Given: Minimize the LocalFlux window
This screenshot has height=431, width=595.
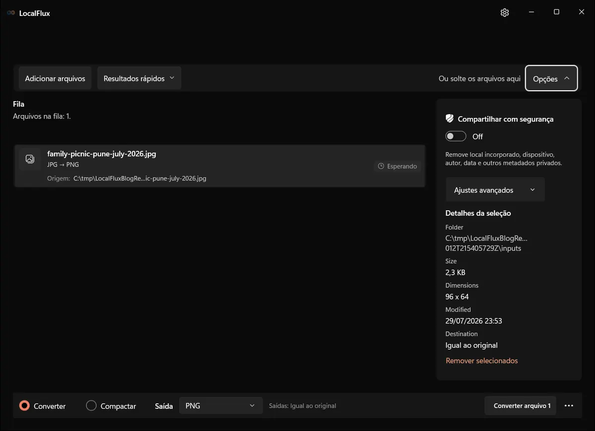Looking at the screenshot, I should (531, 12).
